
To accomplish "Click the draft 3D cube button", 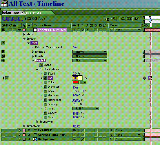I will click(113, 19).
